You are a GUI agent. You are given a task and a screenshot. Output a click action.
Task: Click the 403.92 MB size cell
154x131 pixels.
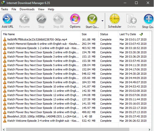click(89, 48)
